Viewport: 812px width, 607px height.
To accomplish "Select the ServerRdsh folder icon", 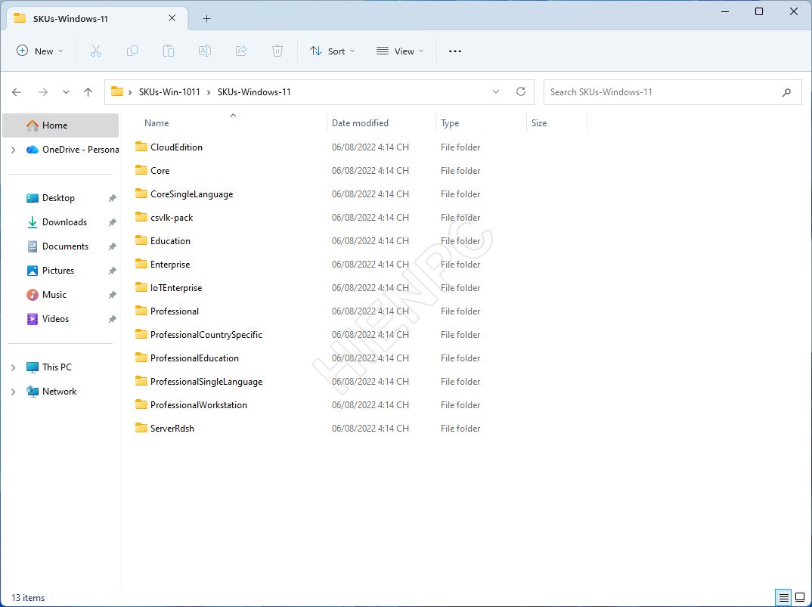I will (x=141, y=428).
